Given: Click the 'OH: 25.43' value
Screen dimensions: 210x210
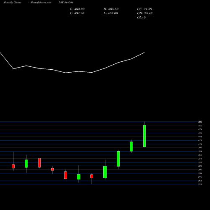Looking at the screenshot, I should (x=144, y=13).
